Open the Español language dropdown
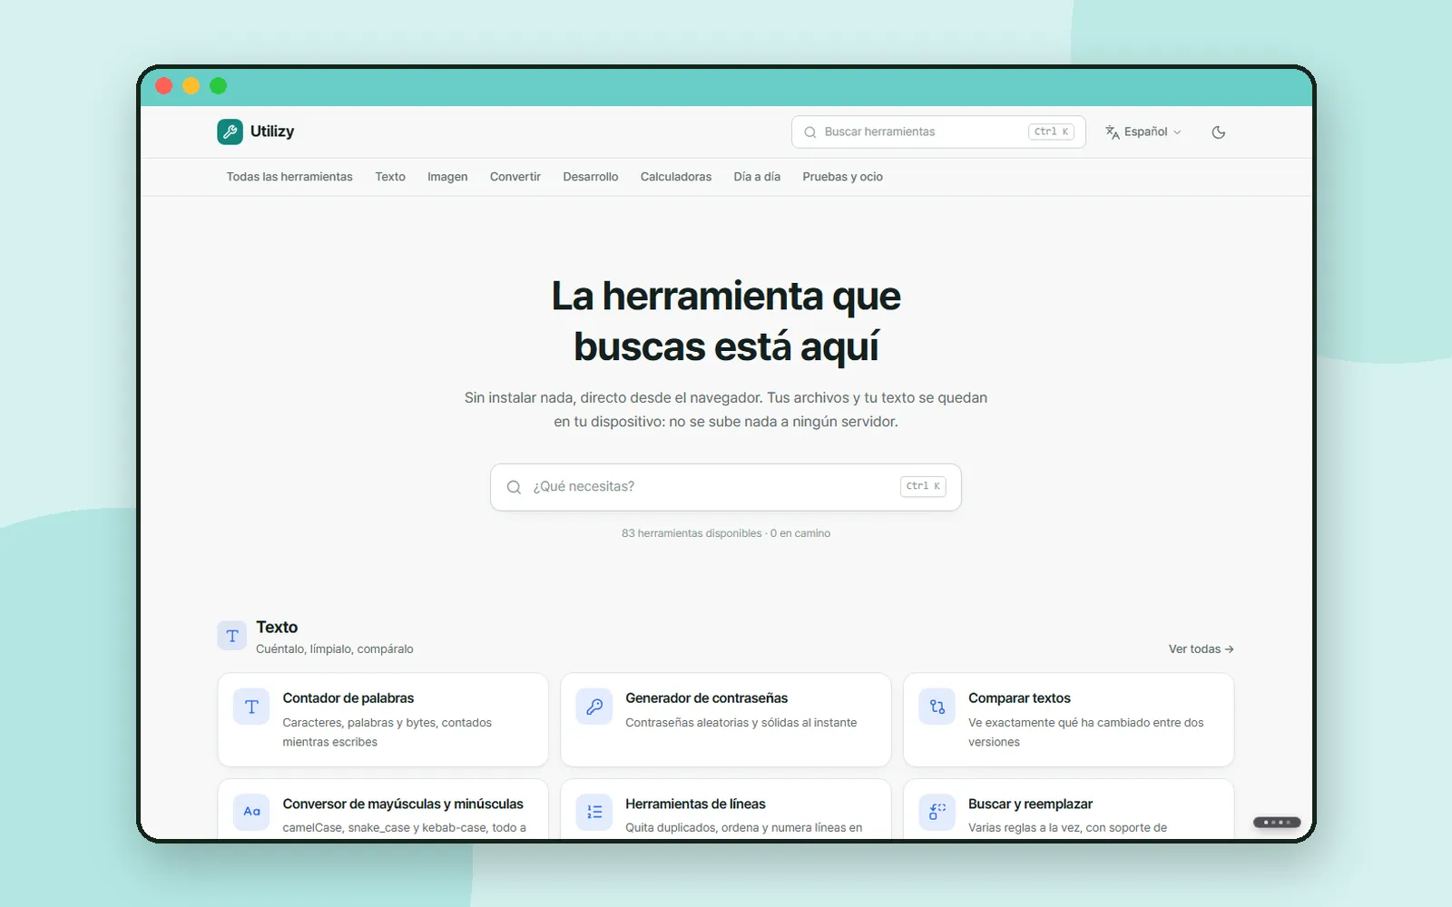Image resolution: width=1452 pixels, height=907 pixels. tap(1143, 132)
